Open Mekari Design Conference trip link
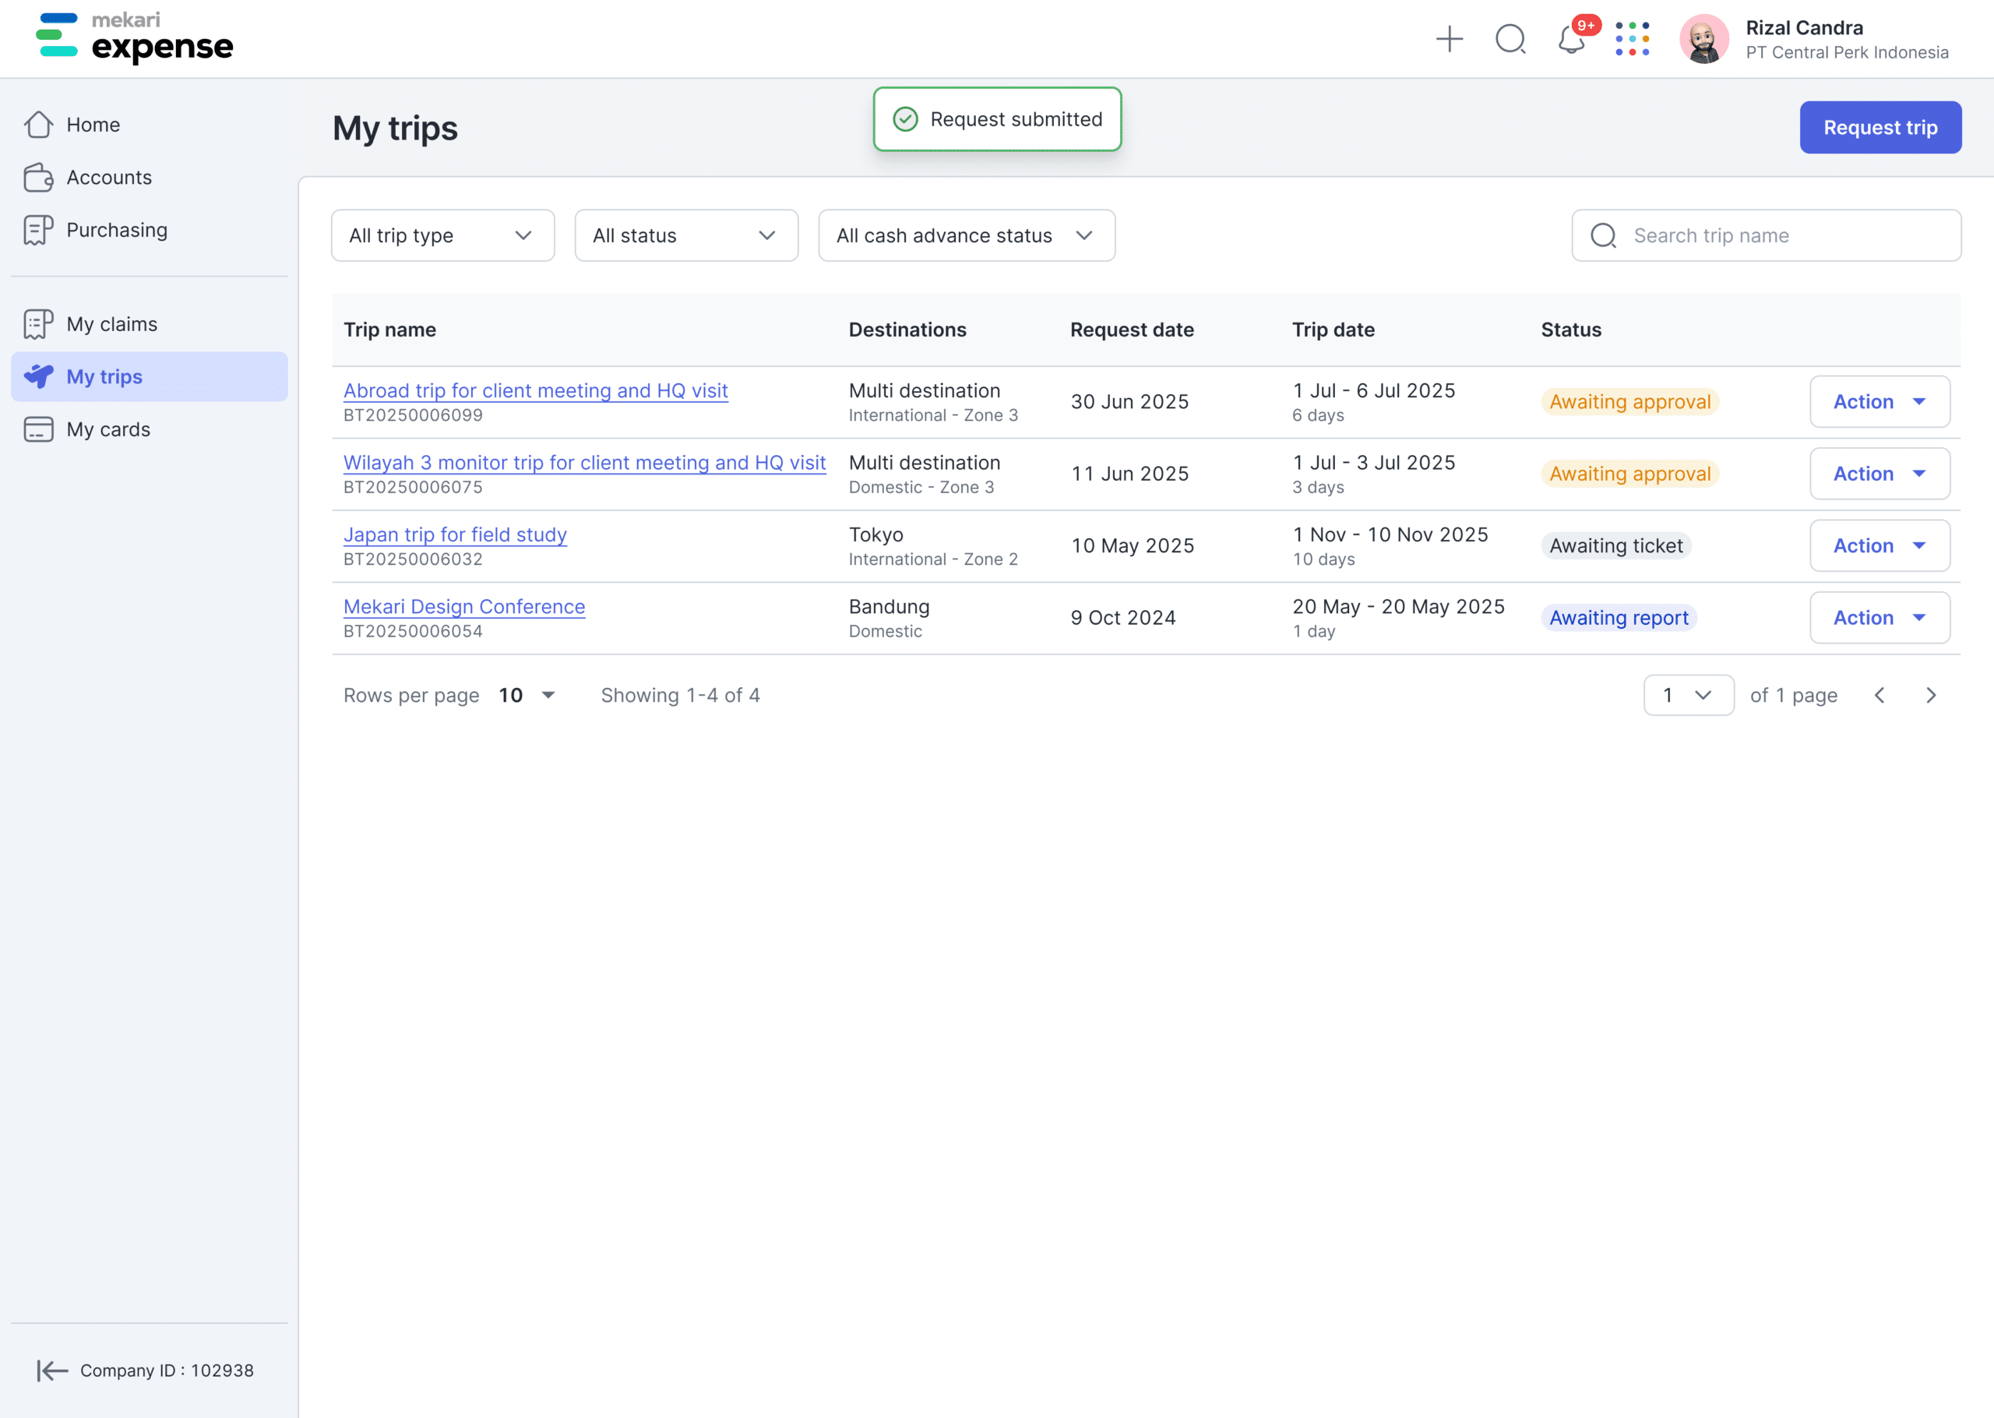1994x1418 pixels. 464,607
